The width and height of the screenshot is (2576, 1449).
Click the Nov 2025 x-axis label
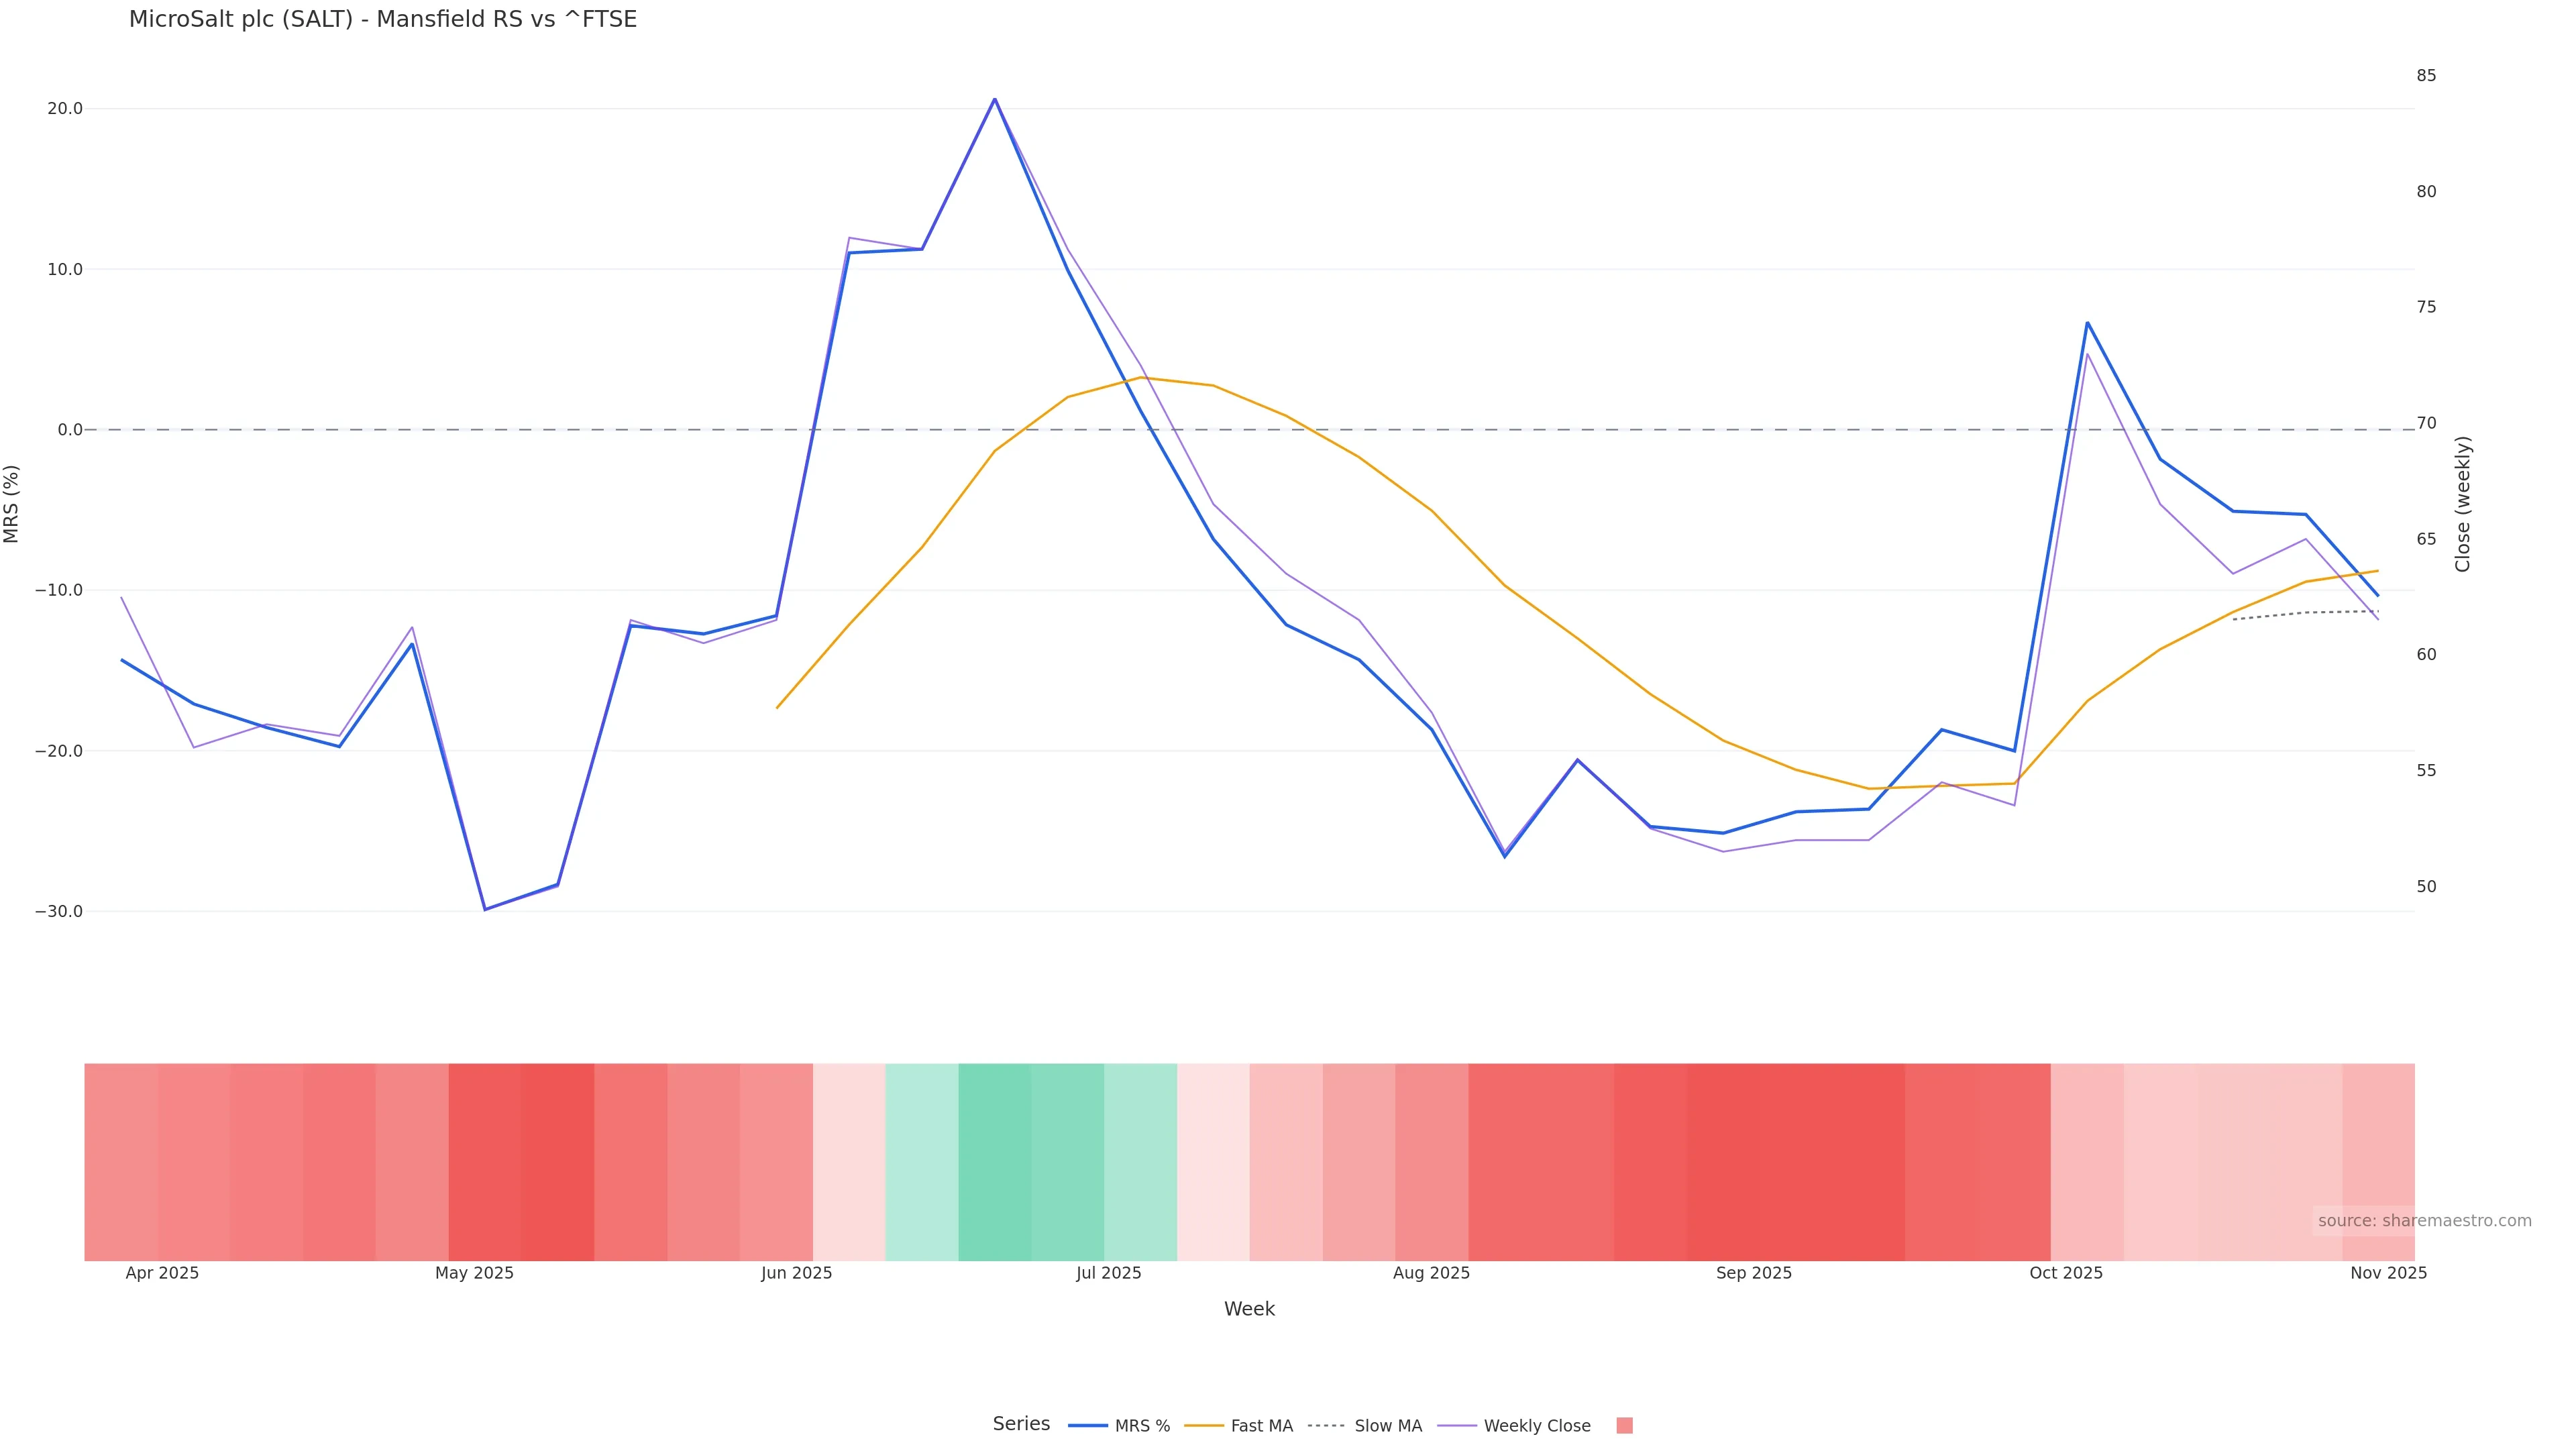(2388, 1273)
